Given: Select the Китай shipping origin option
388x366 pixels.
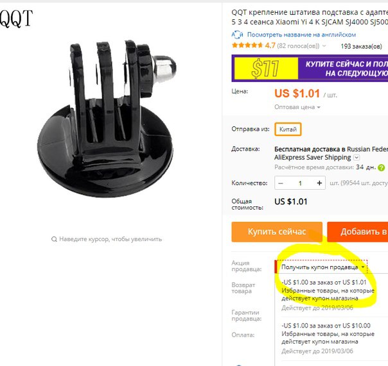Looking at the screenshot, I should pos(288,129).
